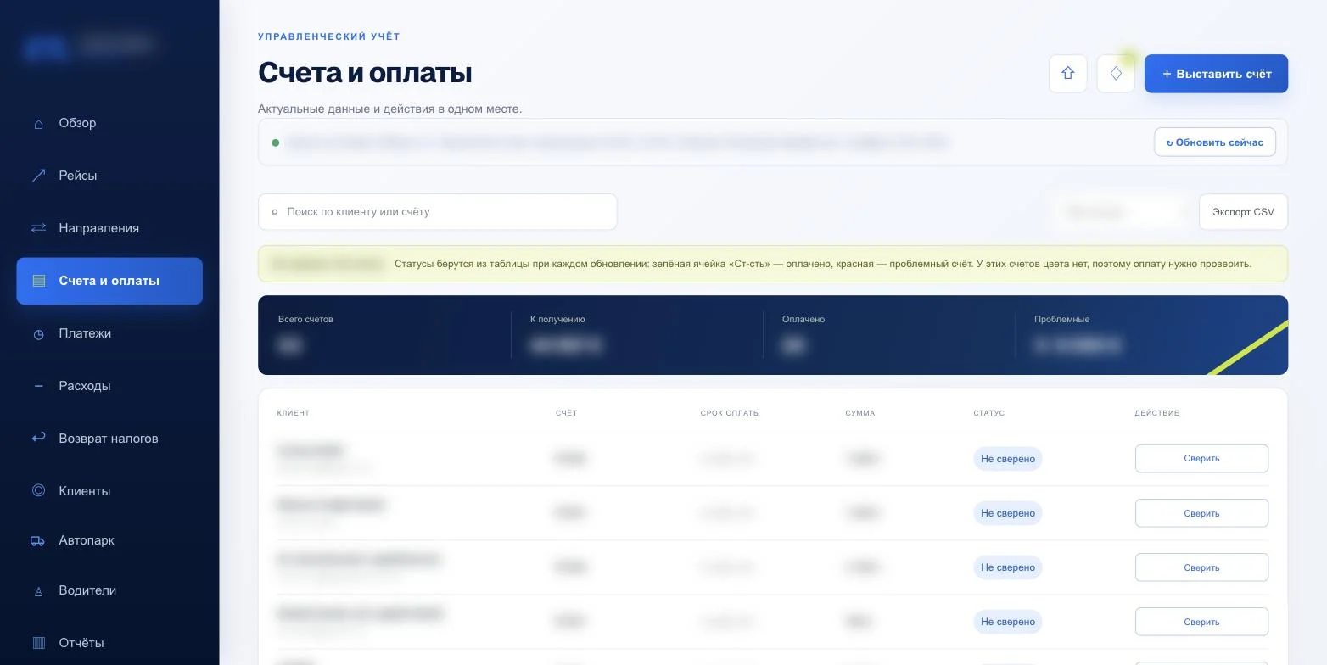Click the СТАТУС column header
Viewport: 1327px width, 665px height.
pyautogui.click(x=989, y=413)
